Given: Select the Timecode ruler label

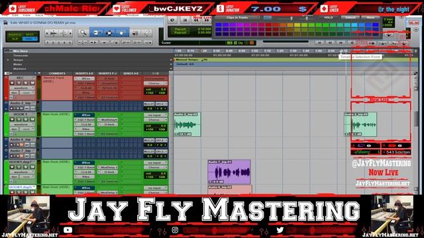Looking at the screenshot, I should 21,56.
